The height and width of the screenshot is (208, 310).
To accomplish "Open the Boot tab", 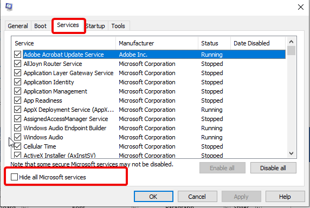I will (x=40, y=26).
